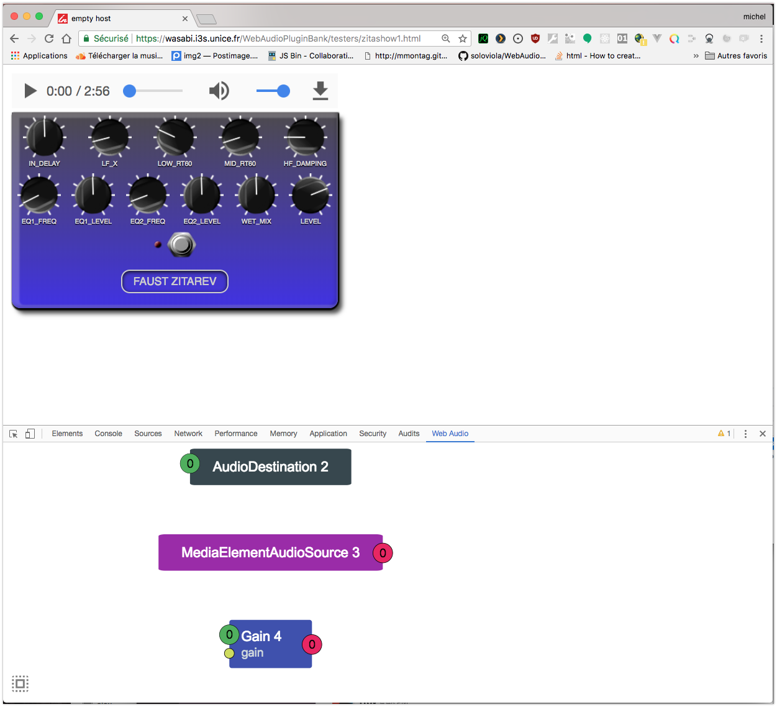Expand the hidden bookmarks chevron
This screenshot has height=707, width=777.
point(695,55)
